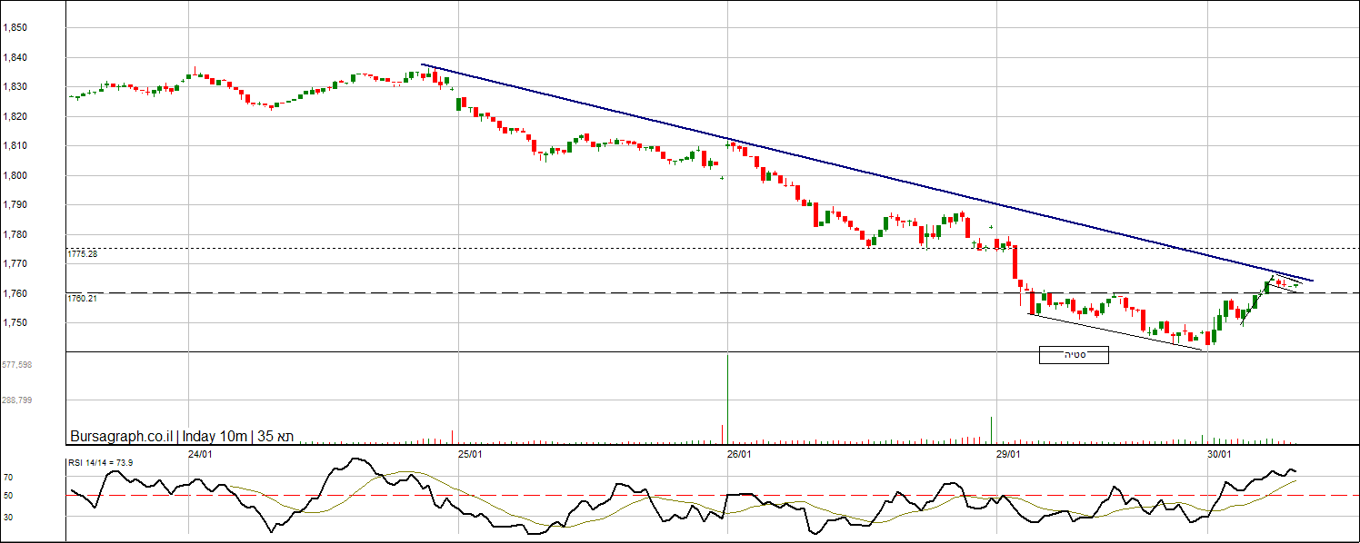This screenshot has width=1360, height=543.
Task: Click the 1,750 price axis label
Action: (x=15, y=323)
